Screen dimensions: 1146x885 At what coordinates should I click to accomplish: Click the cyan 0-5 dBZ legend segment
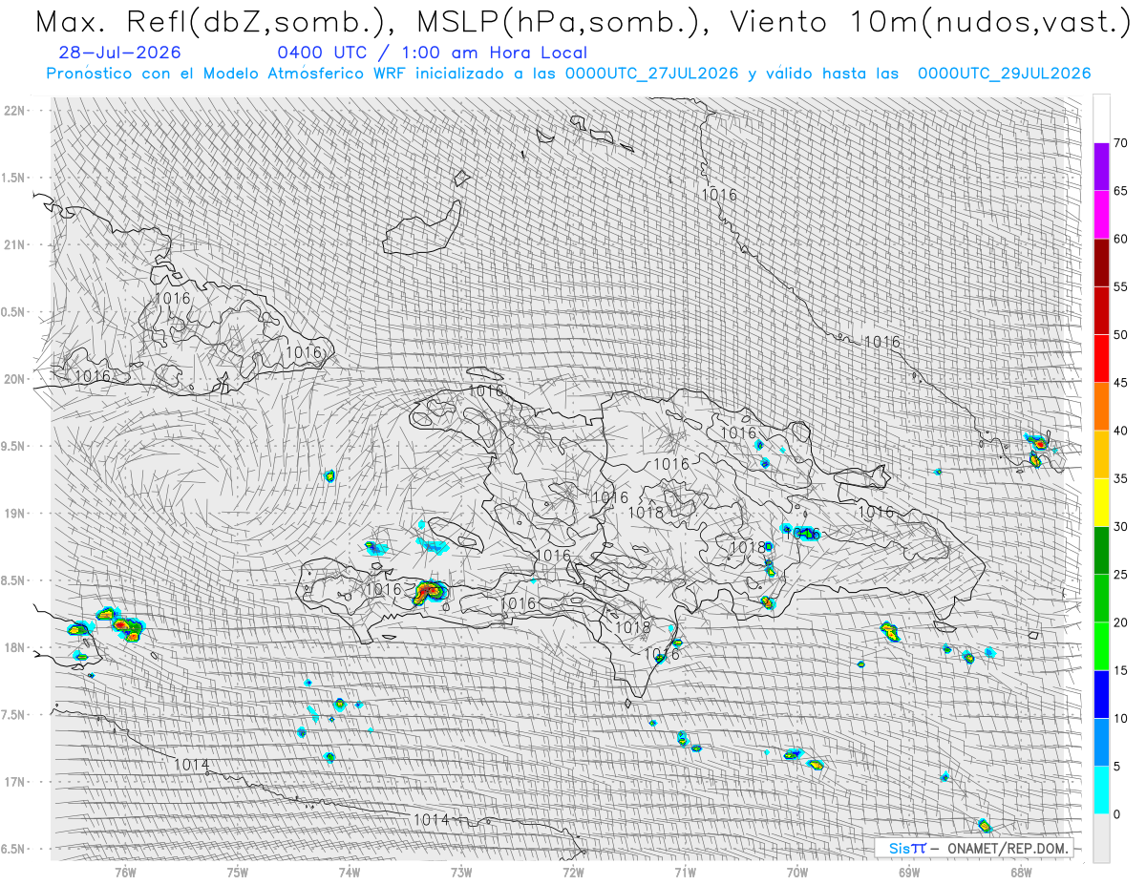click(x=1101, y=790)
